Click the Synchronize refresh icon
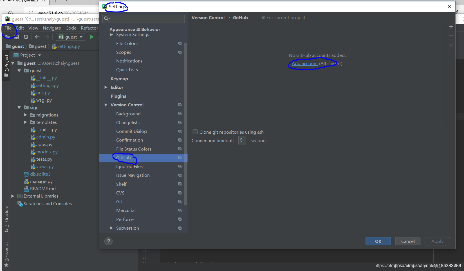The width and height of the screenshot is (464, 271). (x=26, y=37)
